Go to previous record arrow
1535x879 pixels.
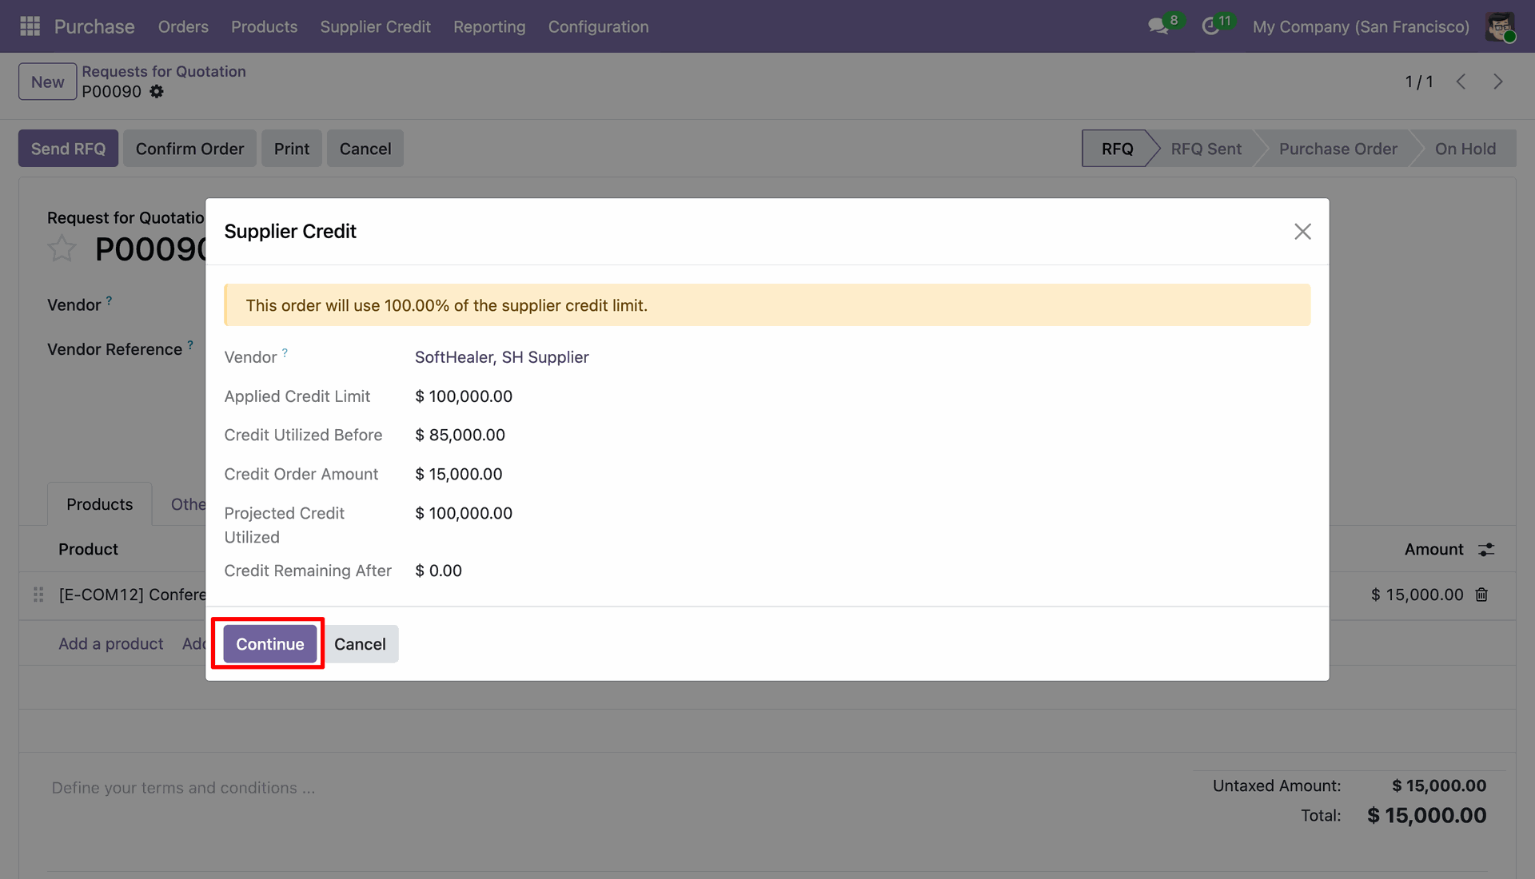(x=1461, y=82)
